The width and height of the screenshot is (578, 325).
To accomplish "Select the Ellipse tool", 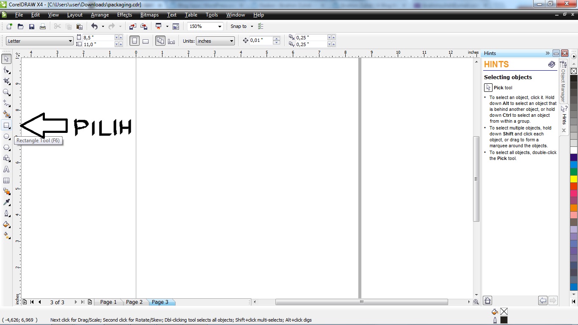I will click(x=6, y=136).
